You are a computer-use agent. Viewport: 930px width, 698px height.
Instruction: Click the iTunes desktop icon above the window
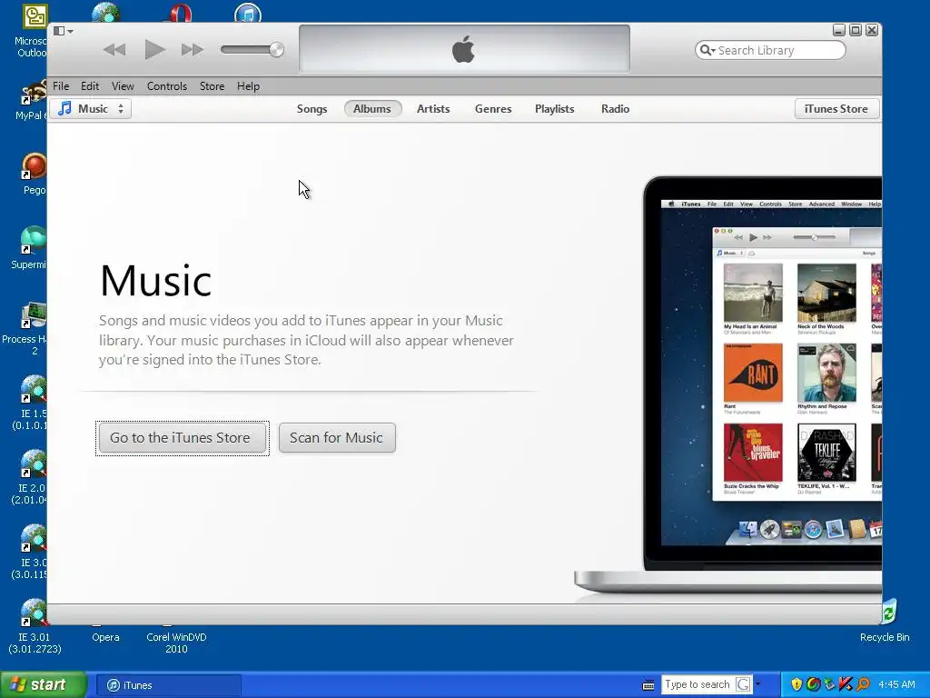coord(248,12)
